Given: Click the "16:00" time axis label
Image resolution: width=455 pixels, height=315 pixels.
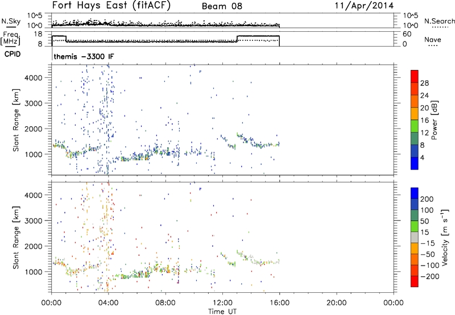Looking at the screenshot, I should point(279,303).
